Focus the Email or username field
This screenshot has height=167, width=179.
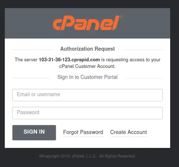point(87,95)
